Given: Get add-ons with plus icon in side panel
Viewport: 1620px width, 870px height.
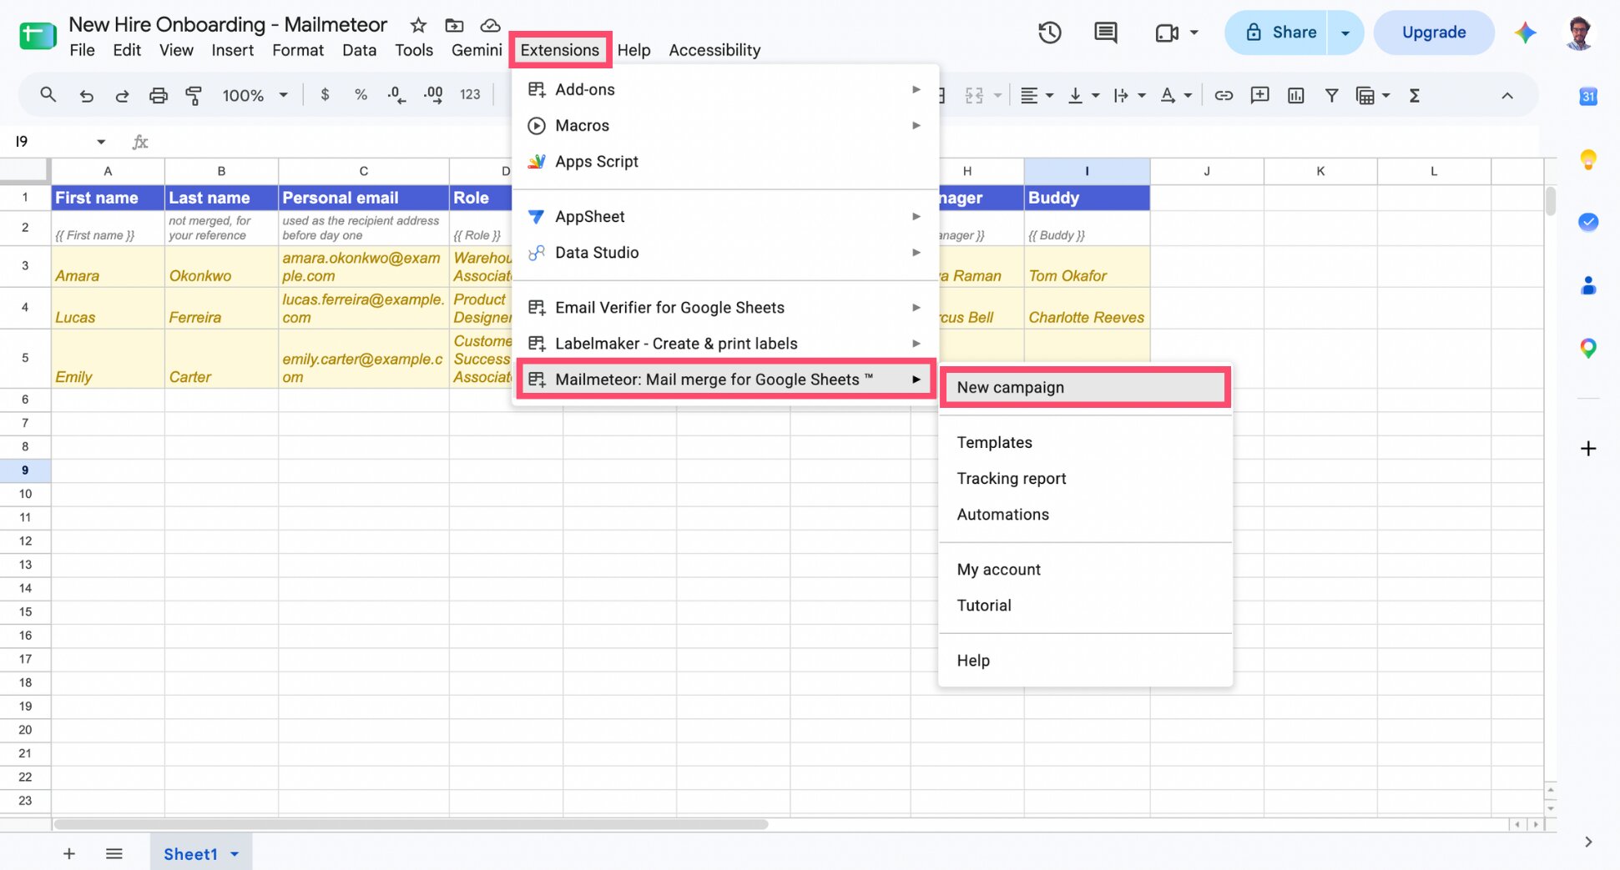Looking at the screenshot, I should point(1588,449).
